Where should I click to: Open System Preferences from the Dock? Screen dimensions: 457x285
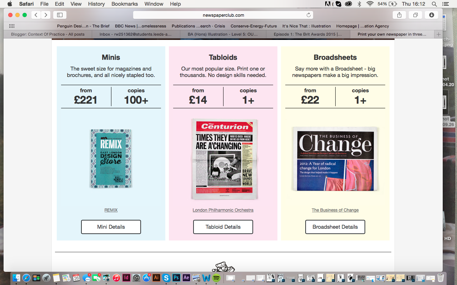pos(136,278)
